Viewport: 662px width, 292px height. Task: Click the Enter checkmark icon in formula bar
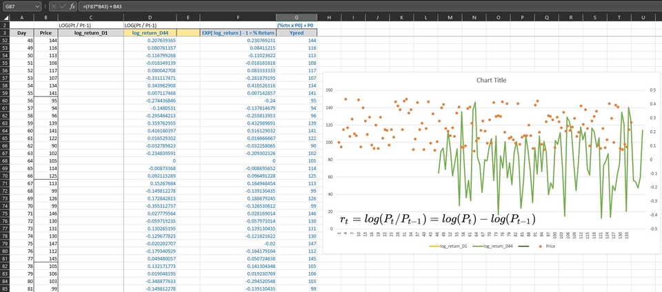click(x=63, y=6)
